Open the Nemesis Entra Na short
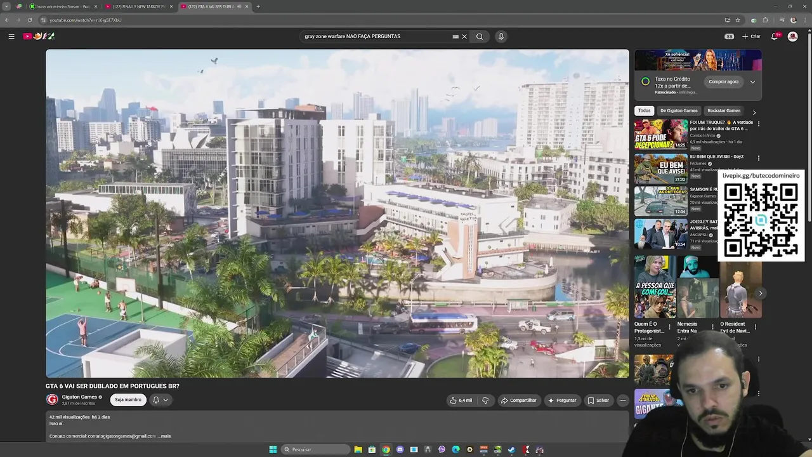 click(x=697, y=287)
